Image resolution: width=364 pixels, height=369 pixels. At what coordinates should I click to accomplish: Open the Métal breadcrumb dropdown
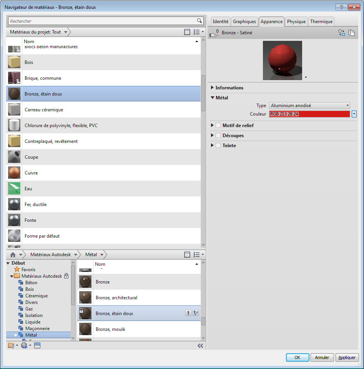coord(102,255)
